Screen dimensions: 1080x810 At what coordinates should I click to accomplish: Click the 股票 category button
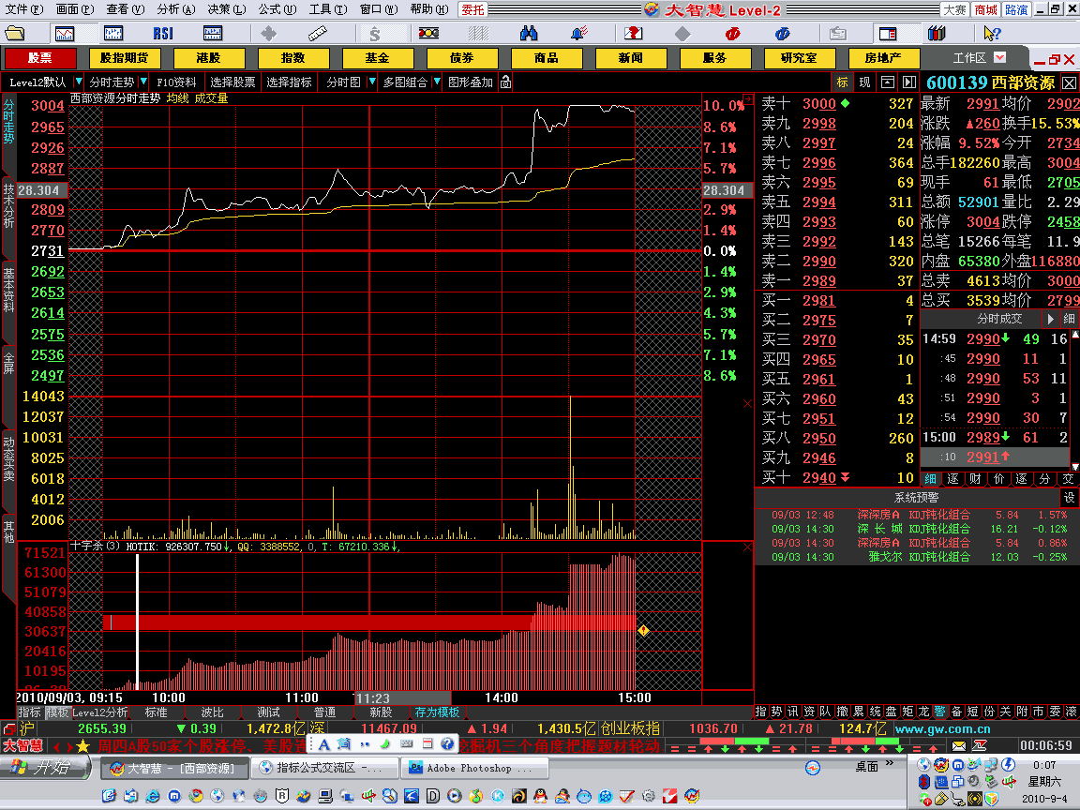click(x=39, y=58)
